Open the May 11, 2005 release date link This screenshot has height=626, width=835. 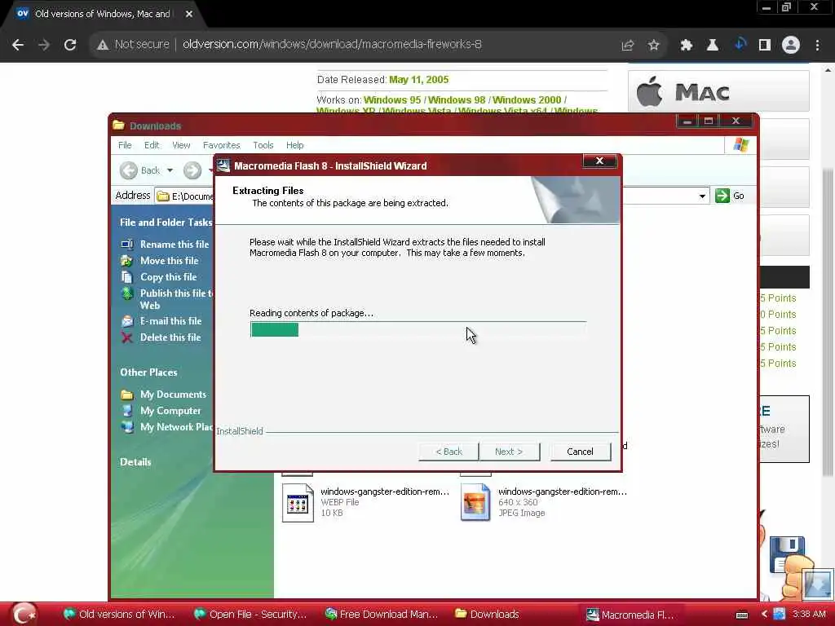pos(418,80)
